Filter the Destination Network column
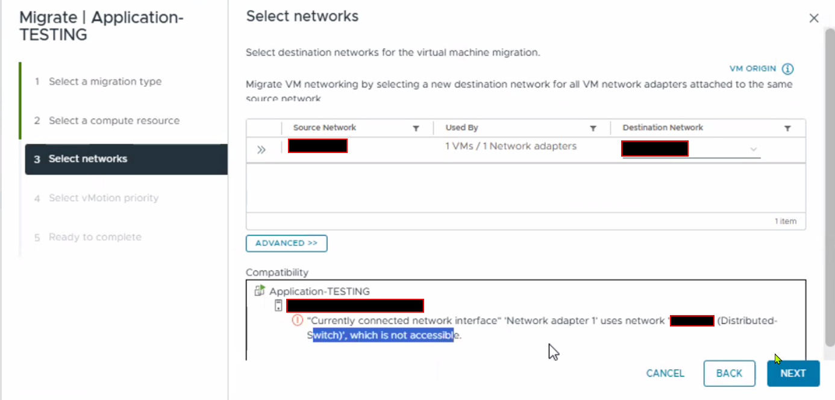 pyautogui.click(x=787, y=128)
